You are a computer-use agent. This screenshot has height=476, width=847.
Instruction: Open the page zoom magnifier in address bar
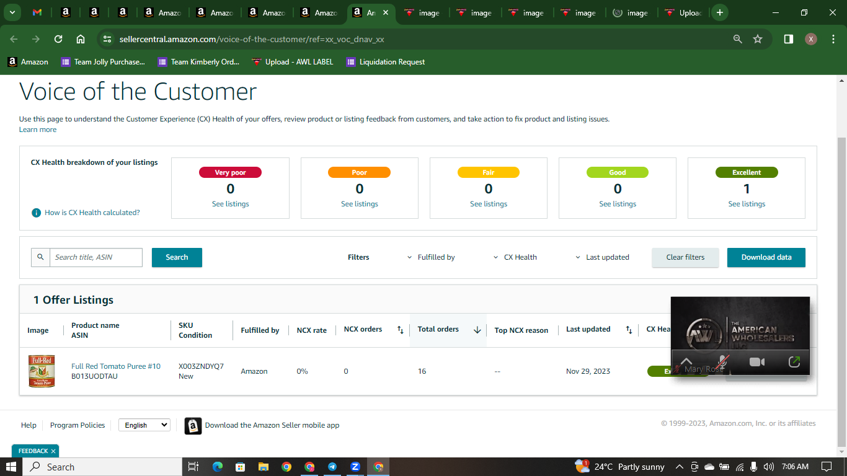[x=738, y=39]
